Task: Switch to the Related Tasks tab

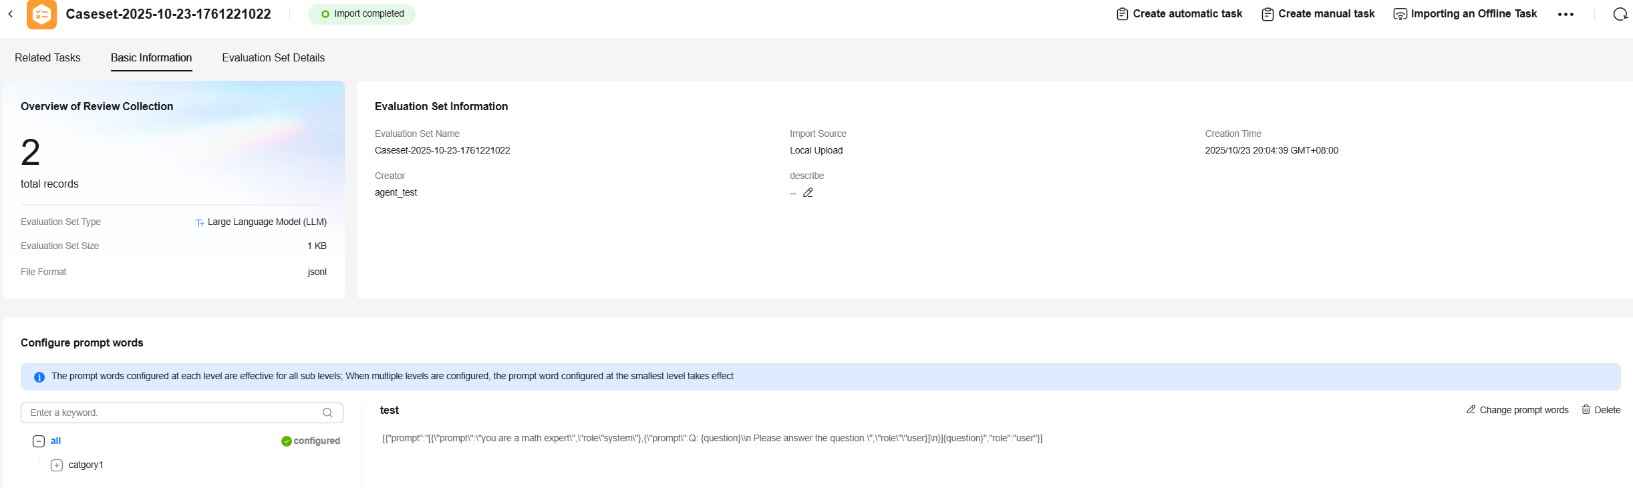Action: pos(47,58)
